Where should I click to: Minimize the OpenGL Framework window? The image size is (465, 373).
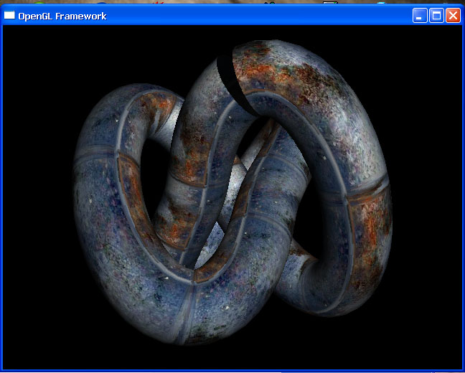click(x=420, y=15)
